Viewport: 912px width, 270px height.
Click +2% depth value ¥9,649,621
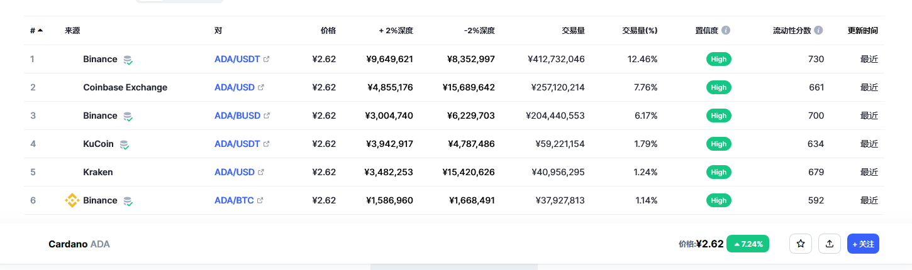(389, 59)
